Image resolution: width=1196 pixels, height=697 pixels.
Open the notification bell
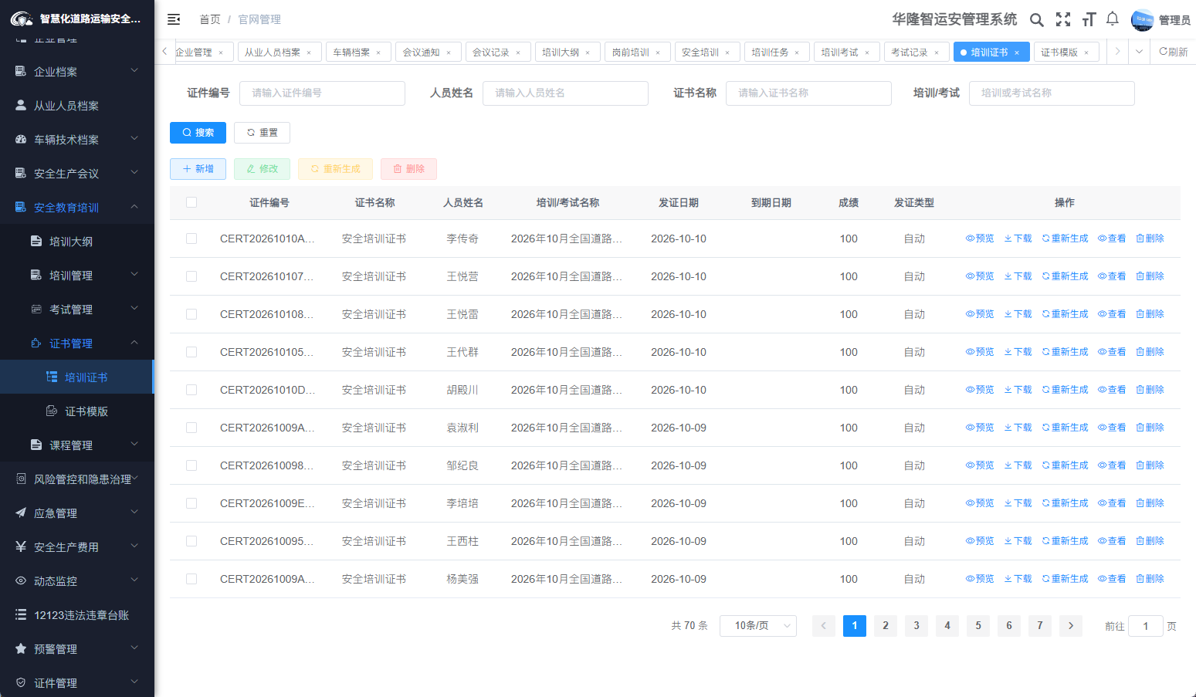click(x=1113, y=19)
